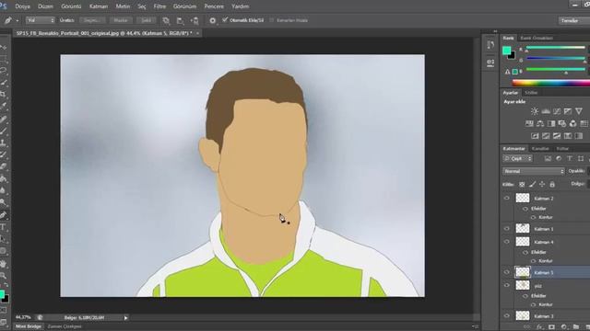This screenshot has height=331, width=590.
Task: Open the Normal blend mode dropdown
Action: pyautogui.click(x=533, y=171)
